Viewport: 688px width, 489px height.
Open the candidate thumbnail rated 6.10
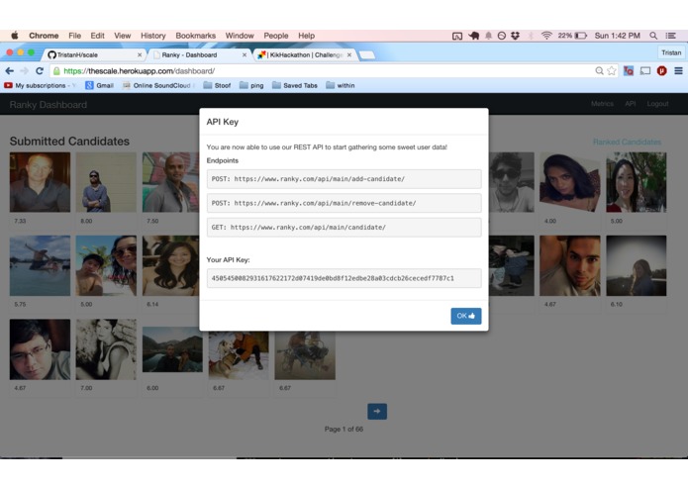[x=637, y=265]
